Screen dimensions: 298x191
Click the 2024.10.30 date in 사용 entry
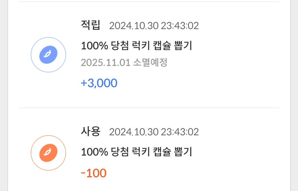(x=134, y=132)
